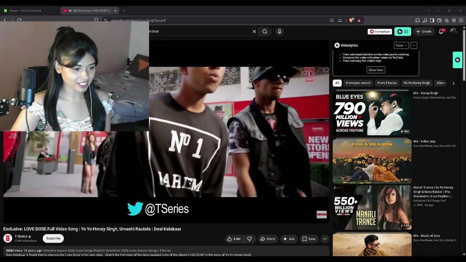Open the Brave Wallet icon
466x262 pixels.
(x=439, y=20)
